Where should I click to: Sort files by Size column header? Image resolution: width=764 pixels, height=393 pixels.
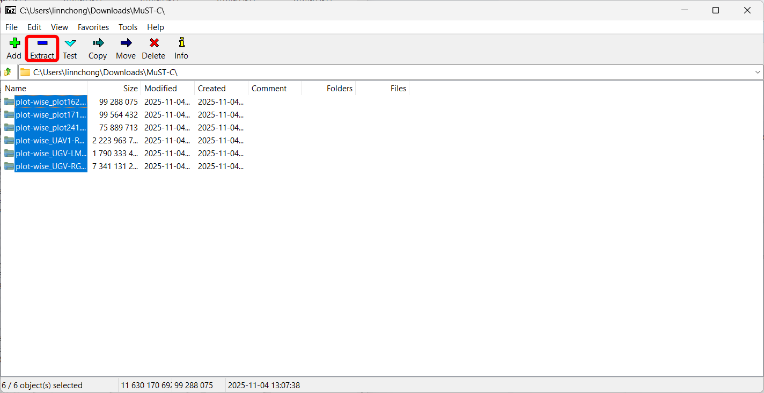coord(130,89)
